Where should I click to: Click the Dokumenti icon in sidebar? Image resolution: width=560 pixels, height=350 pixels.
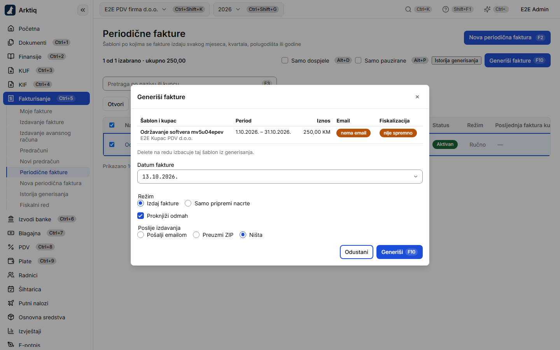coord(11,43)
